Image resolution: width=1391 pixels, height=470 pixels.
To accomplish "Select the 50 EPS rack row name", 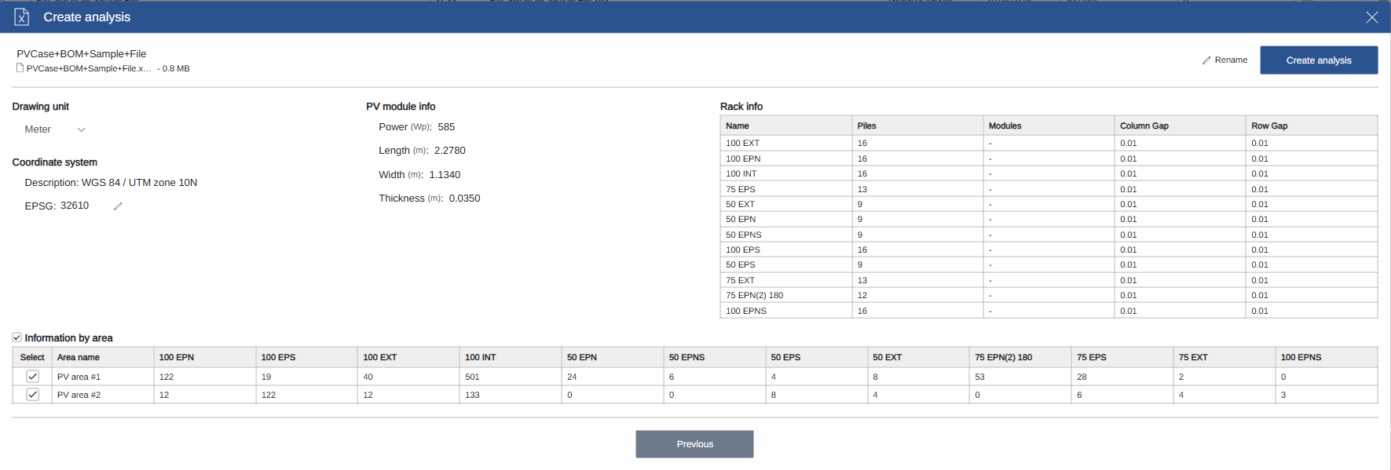I will [x=741, y=264].
